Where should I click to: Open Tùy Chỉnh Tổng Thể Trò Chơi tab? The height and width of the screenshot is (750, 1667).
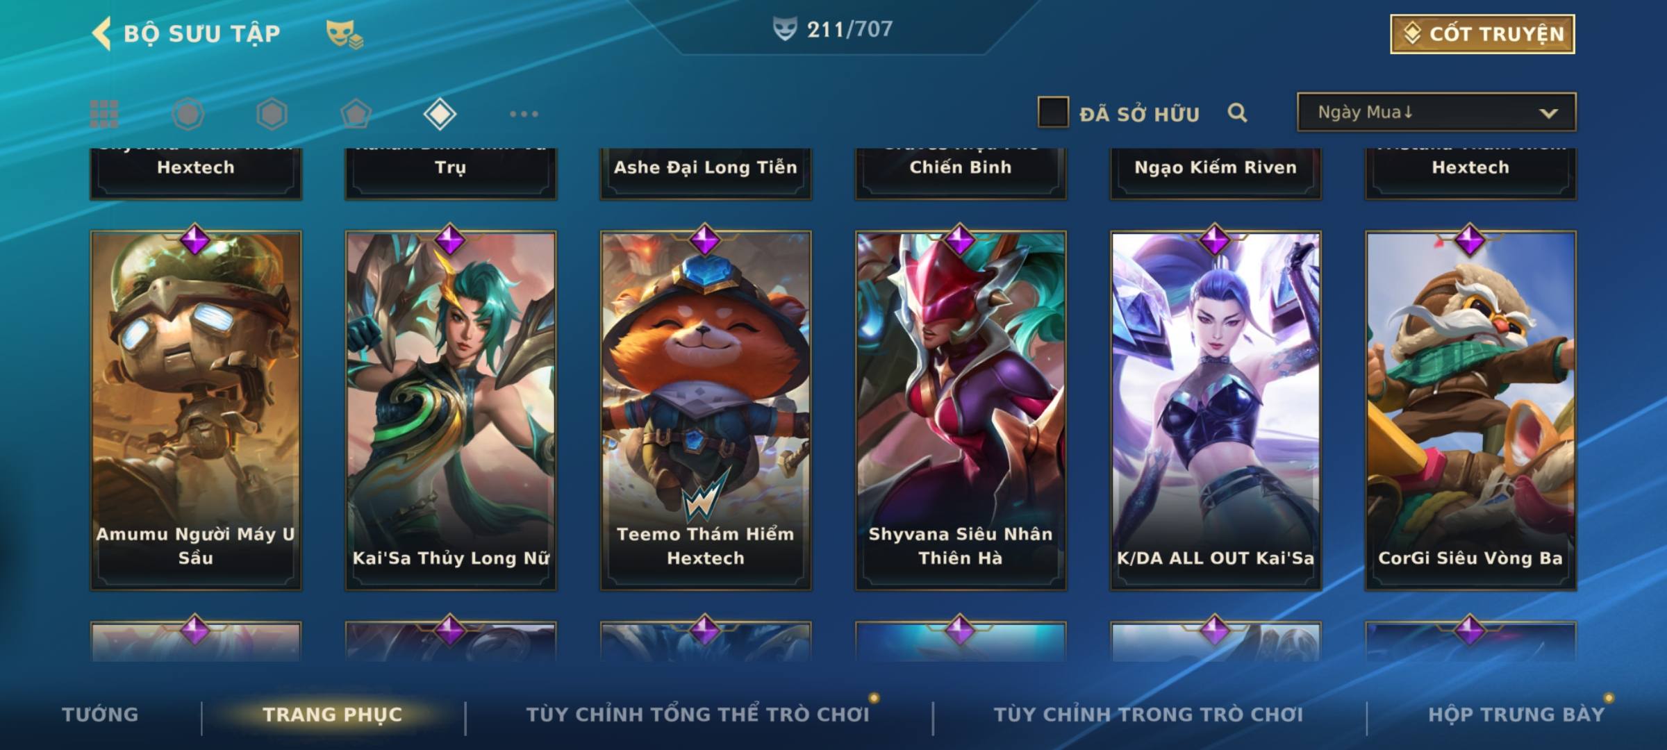coord(697,715)
